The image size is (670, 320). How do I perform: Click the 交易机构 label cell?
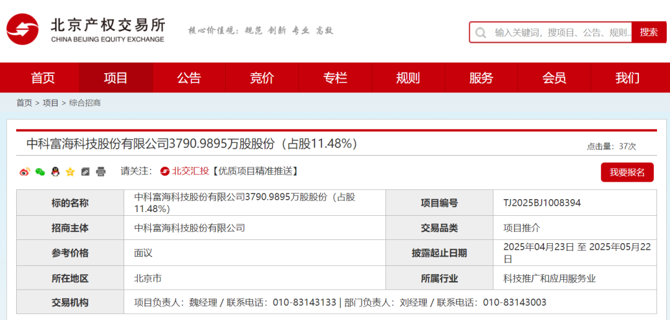tap(70, 303)
